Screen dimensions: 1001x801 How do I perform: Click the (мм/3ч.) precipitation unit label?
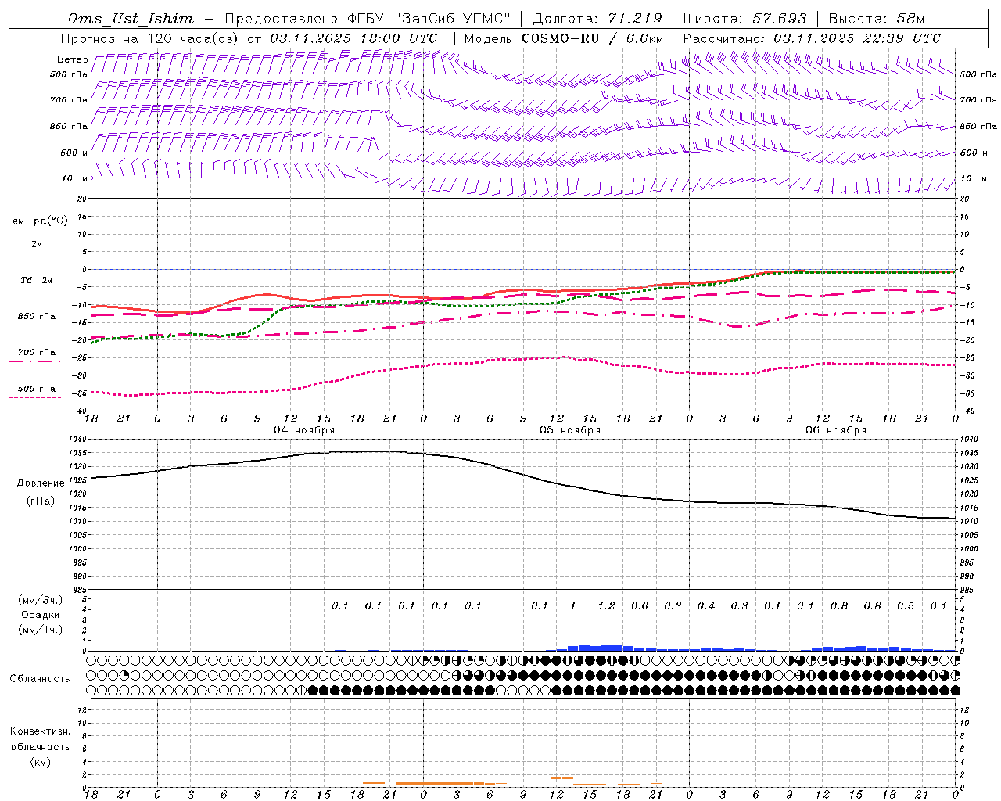[41, 600]
